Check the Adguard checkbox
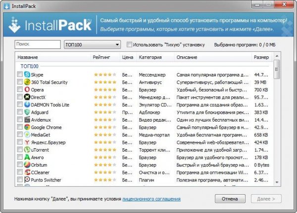The image size is (297, 213). coord(20,112)
